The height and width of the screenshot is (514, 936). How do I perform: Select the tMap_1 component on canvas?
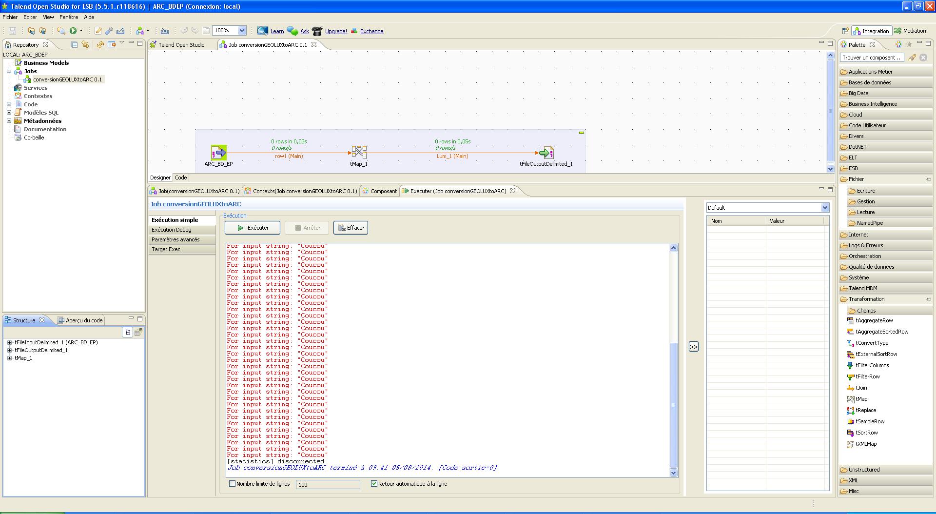click(x=359, y=153)
